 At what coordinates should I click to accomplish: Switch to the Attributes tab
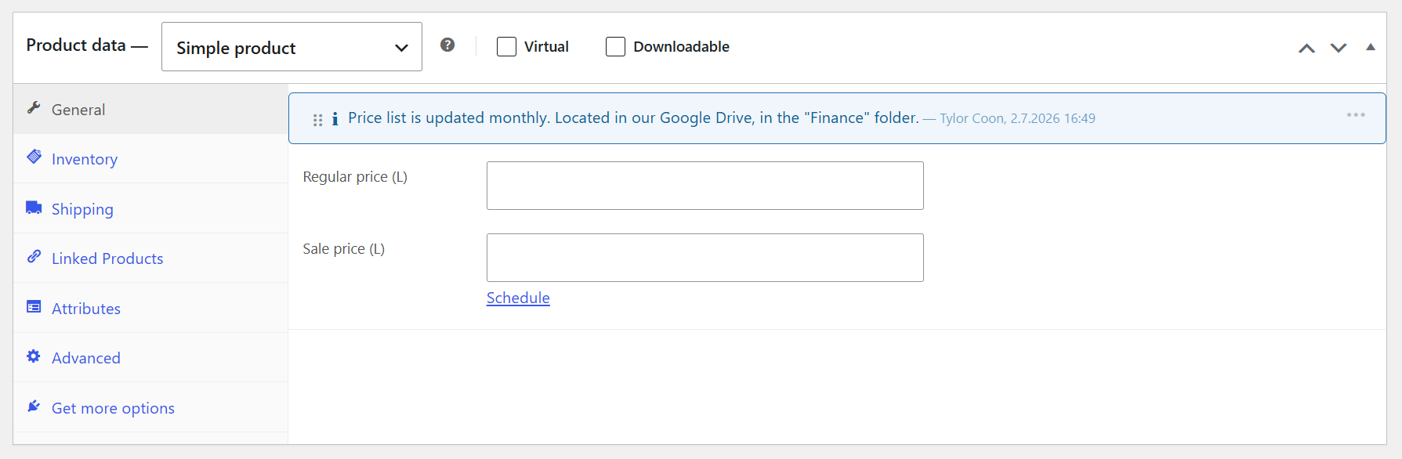pos(85,307)
